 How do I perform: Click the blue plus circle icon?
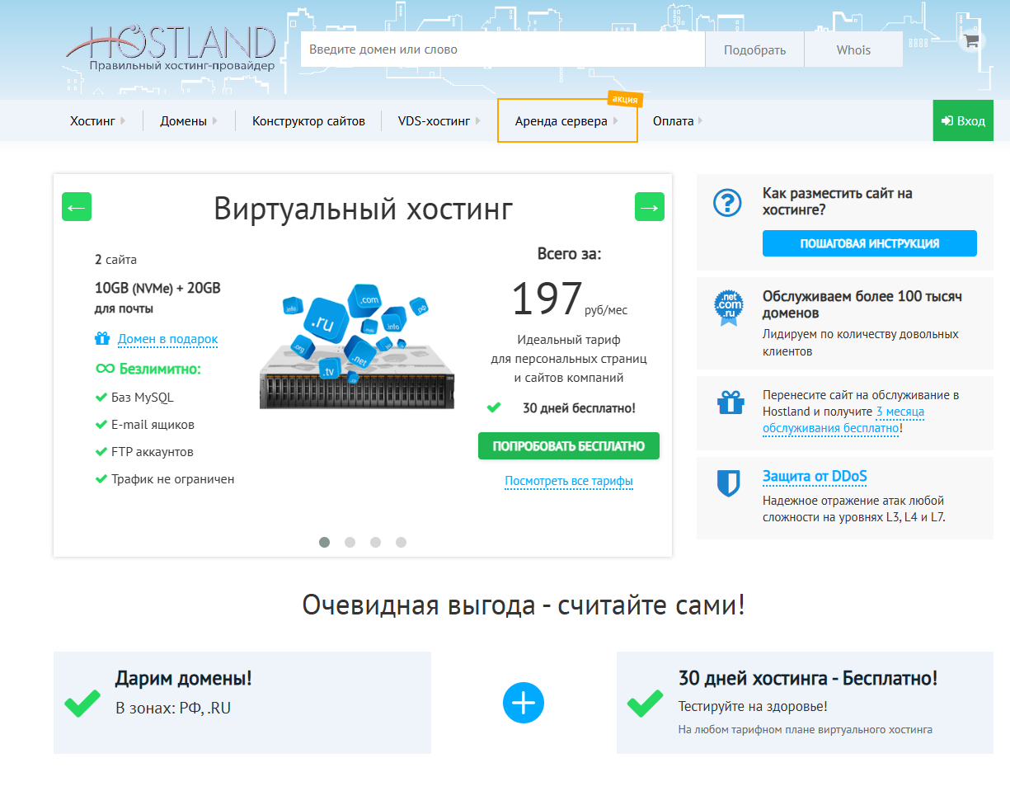524,703
